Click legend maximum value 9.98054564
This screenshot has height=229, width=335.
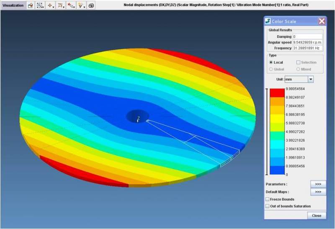coord(295,89)
